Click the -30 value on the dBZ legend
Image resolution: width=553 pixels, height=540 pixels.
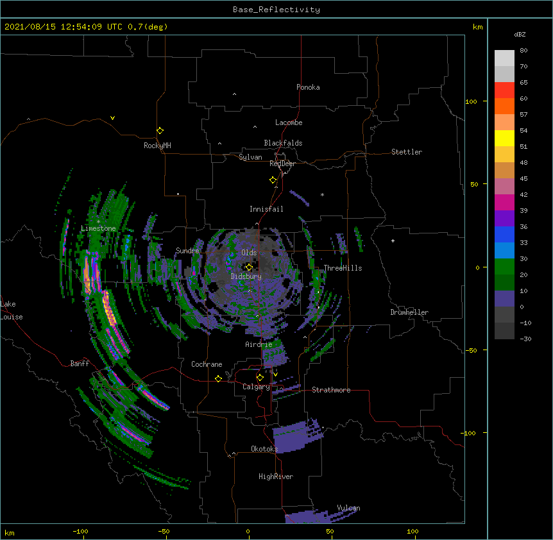525,339
